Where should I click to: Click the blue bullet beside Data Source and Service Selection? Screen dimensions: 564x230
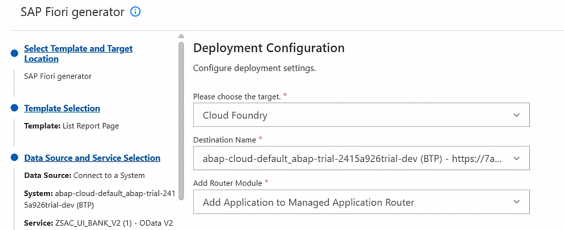click(x=14, y=158)
